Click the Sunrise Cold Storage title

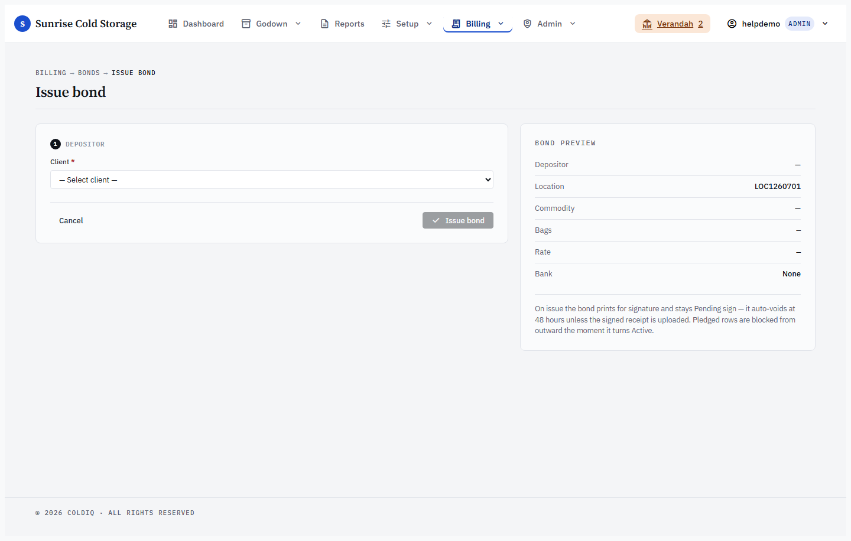[86, 24]
